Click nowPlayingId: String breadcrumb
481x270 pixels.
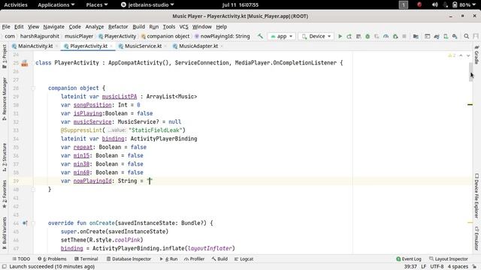pos(222,36)
